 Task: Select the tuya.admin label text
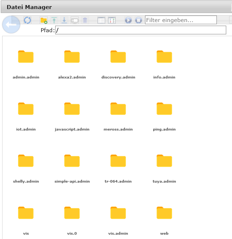click(164, 182)
